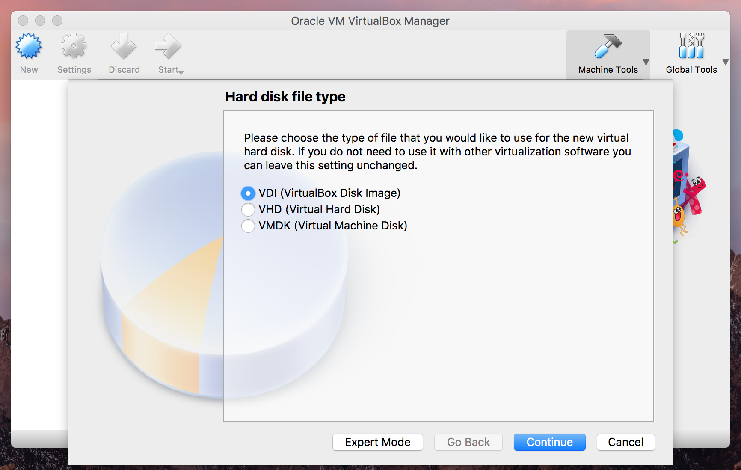Expand the Start button dropdown arrow

181,73
